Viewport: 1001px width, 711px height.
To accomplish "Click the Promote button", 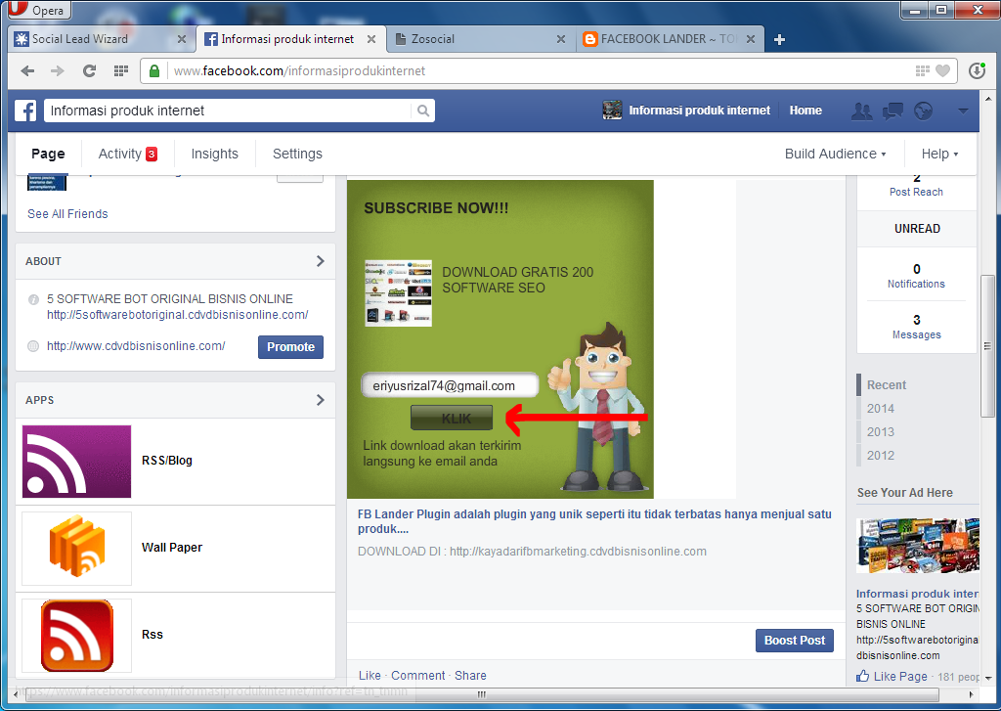I will pos(290,347).
